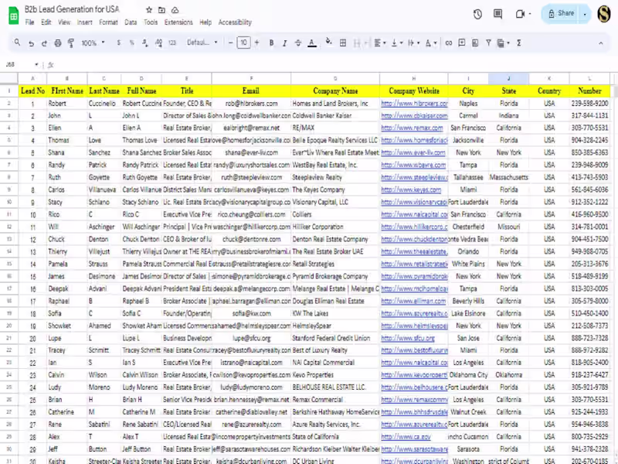Activate the paint format tool
Image resolution: width=618 pixels, height=464 pixels.
[71, 43]
